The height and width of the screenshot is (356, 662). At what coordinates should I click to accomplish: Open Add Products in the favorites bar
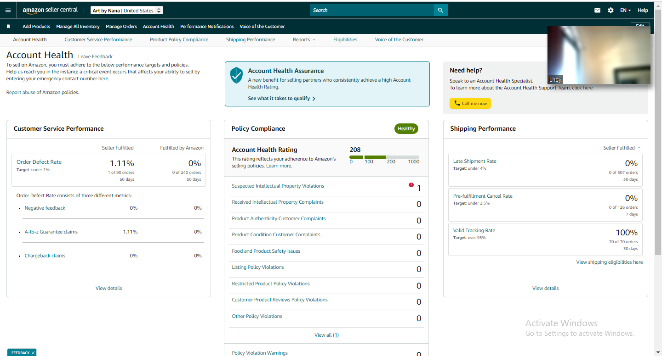click(36, 27)
